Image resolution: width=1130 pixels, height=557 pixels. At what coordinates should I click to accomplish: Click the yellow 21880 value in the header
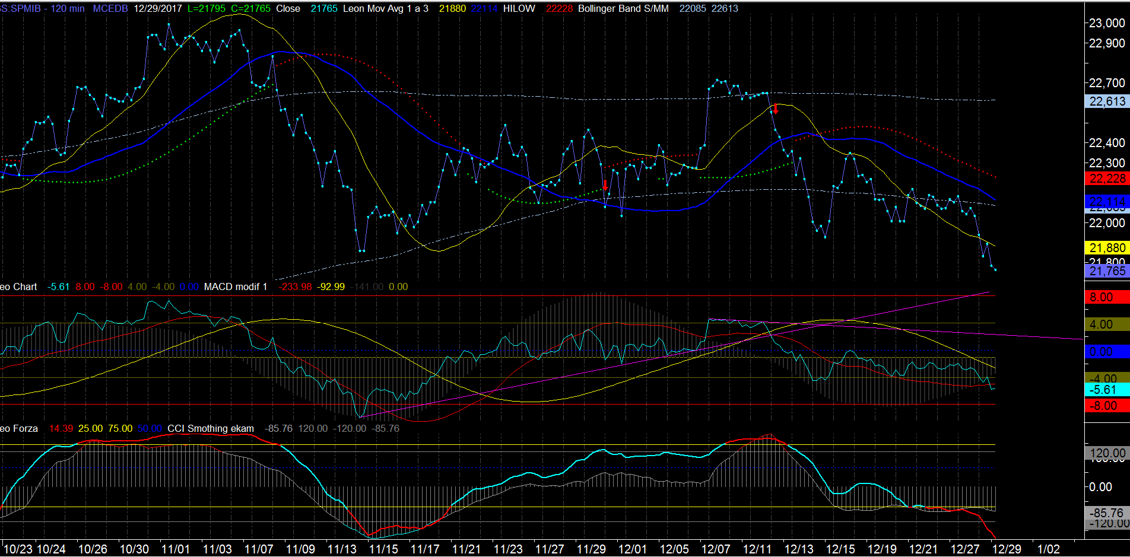[452, 9]
